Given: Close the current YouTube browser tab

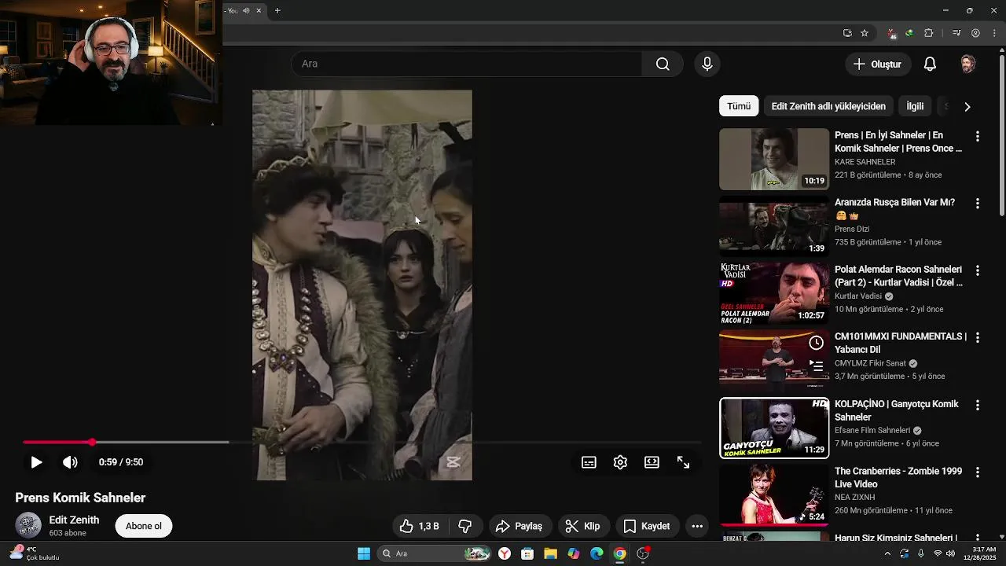Looking at the screenshot, I should point(259,10).
